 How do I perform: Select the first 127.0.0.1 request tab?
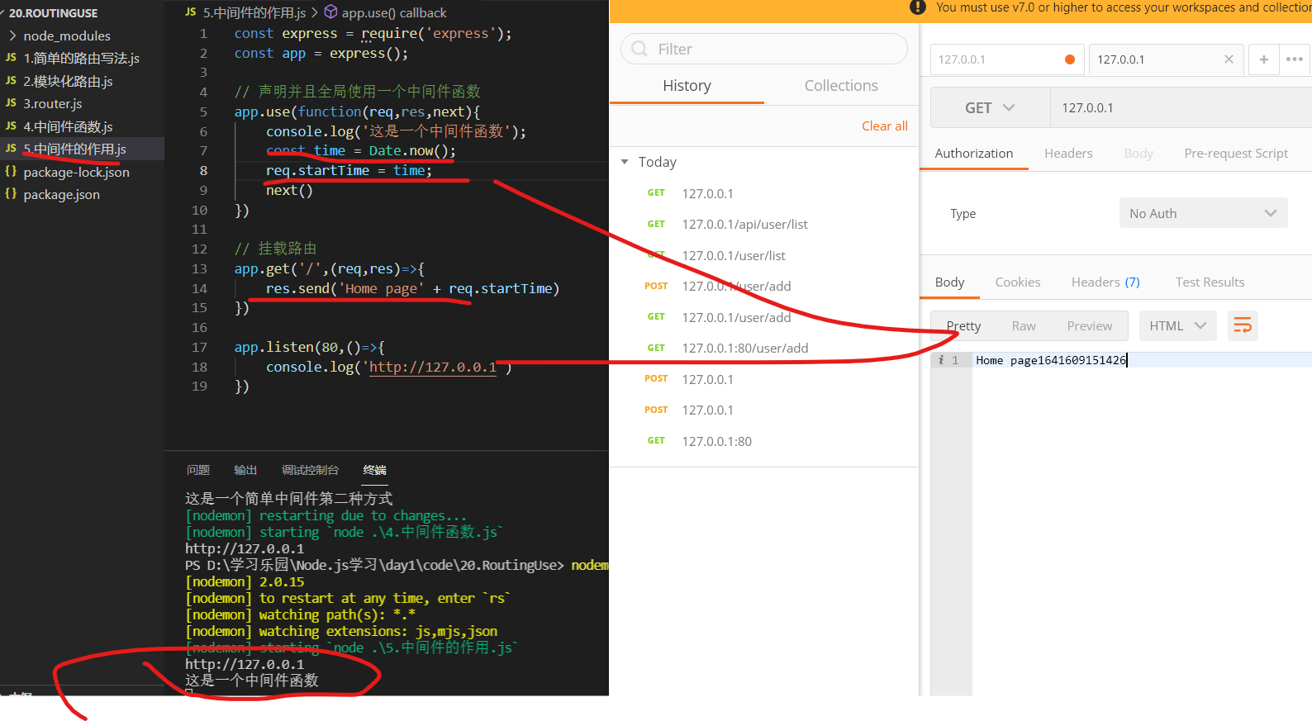click(x=1006, y=59)
